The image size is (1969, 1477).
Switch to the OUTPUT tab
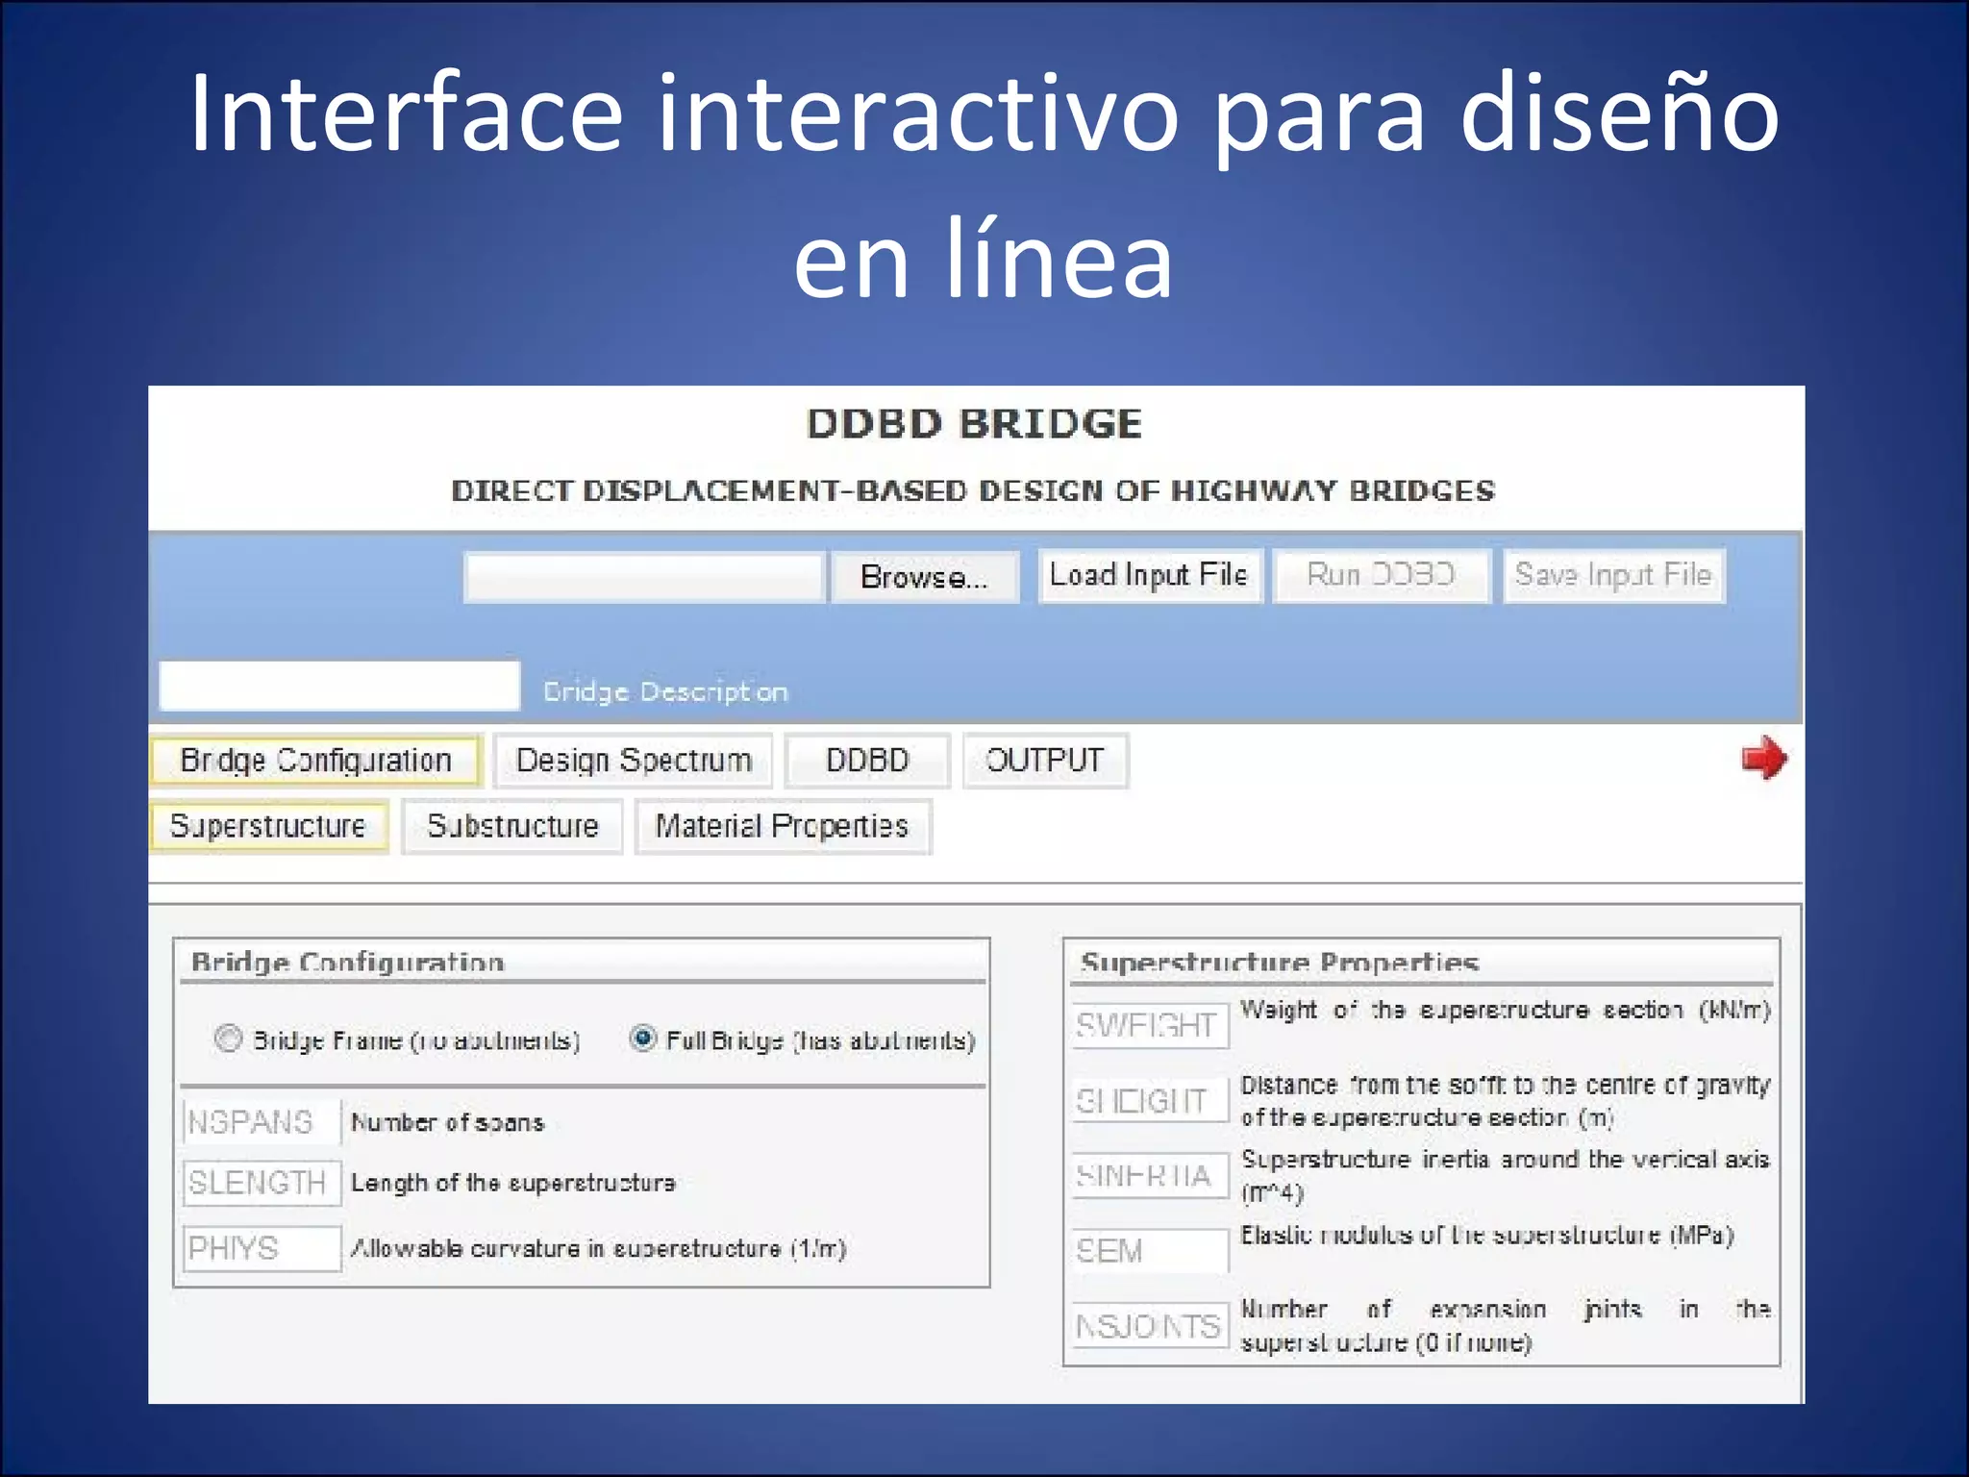coord(1044,761)
